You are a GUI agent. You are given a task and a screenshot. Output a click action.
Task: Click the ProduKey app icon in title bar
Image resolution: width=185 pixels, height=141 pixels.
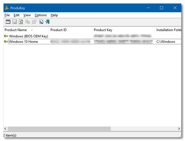(7, 8)
